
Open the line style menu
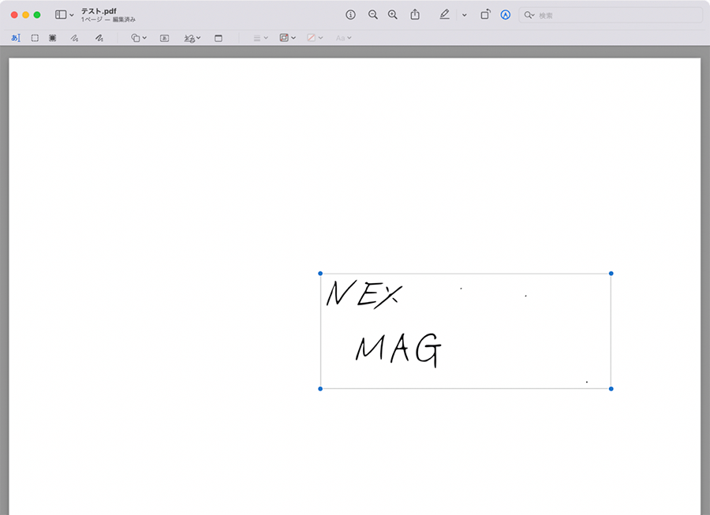click(260, 38)
